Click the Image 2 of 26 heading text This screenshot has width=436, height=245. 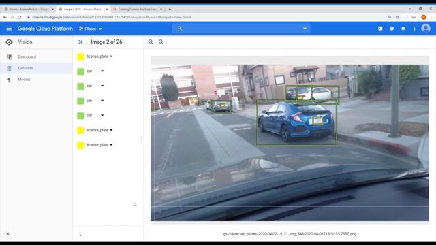pyautogui.click(x=106, y=42)
